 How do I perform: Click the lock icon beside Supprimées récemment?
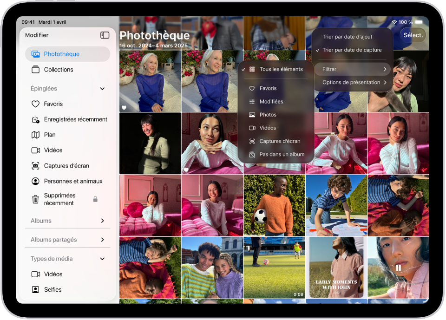(95, 199)
